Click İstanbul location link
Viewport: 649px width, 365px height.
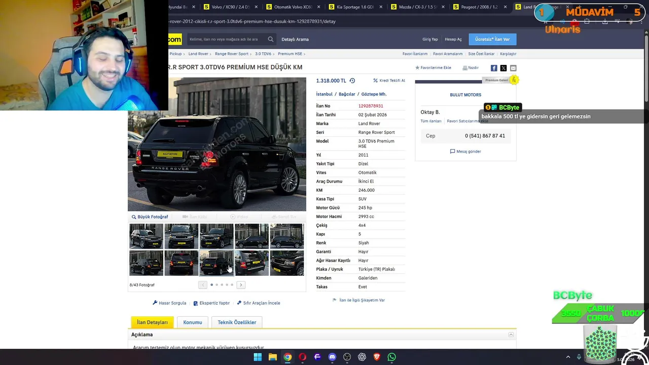324,94
